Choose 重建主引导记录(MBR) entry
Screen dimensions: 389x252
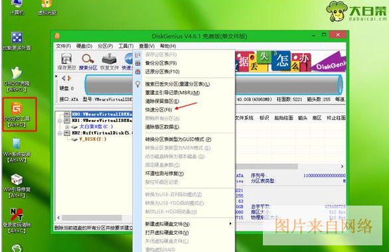pyautogui.click(x=172, y=93)
